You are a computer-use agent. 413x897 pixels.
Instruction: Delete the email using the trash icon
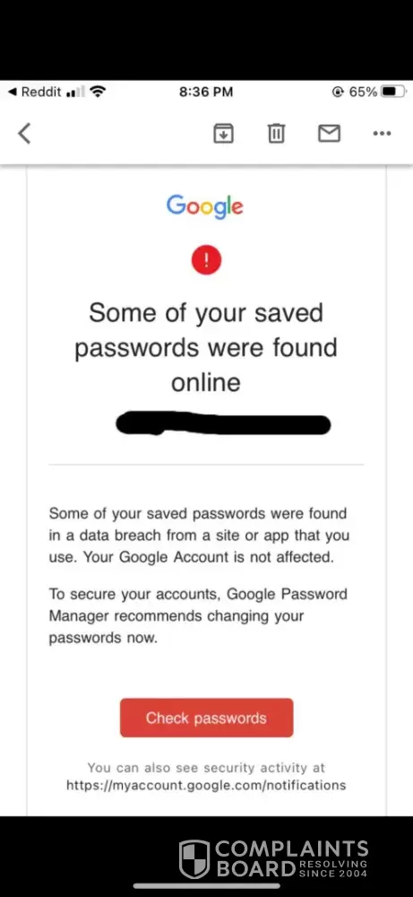coord(276,134)
